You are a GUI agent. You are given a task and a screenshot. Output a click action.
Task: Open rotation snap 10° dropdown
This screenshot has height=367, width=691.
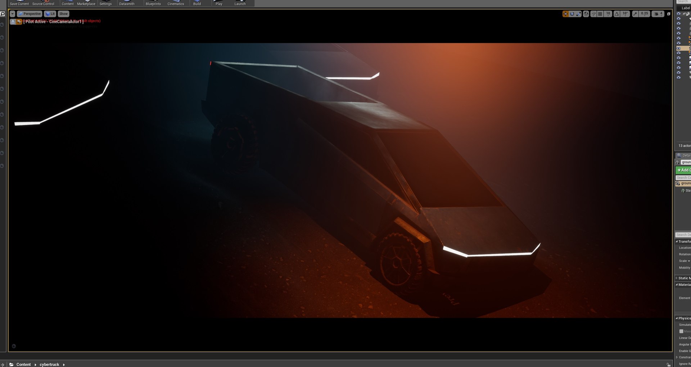coord(625,14)
